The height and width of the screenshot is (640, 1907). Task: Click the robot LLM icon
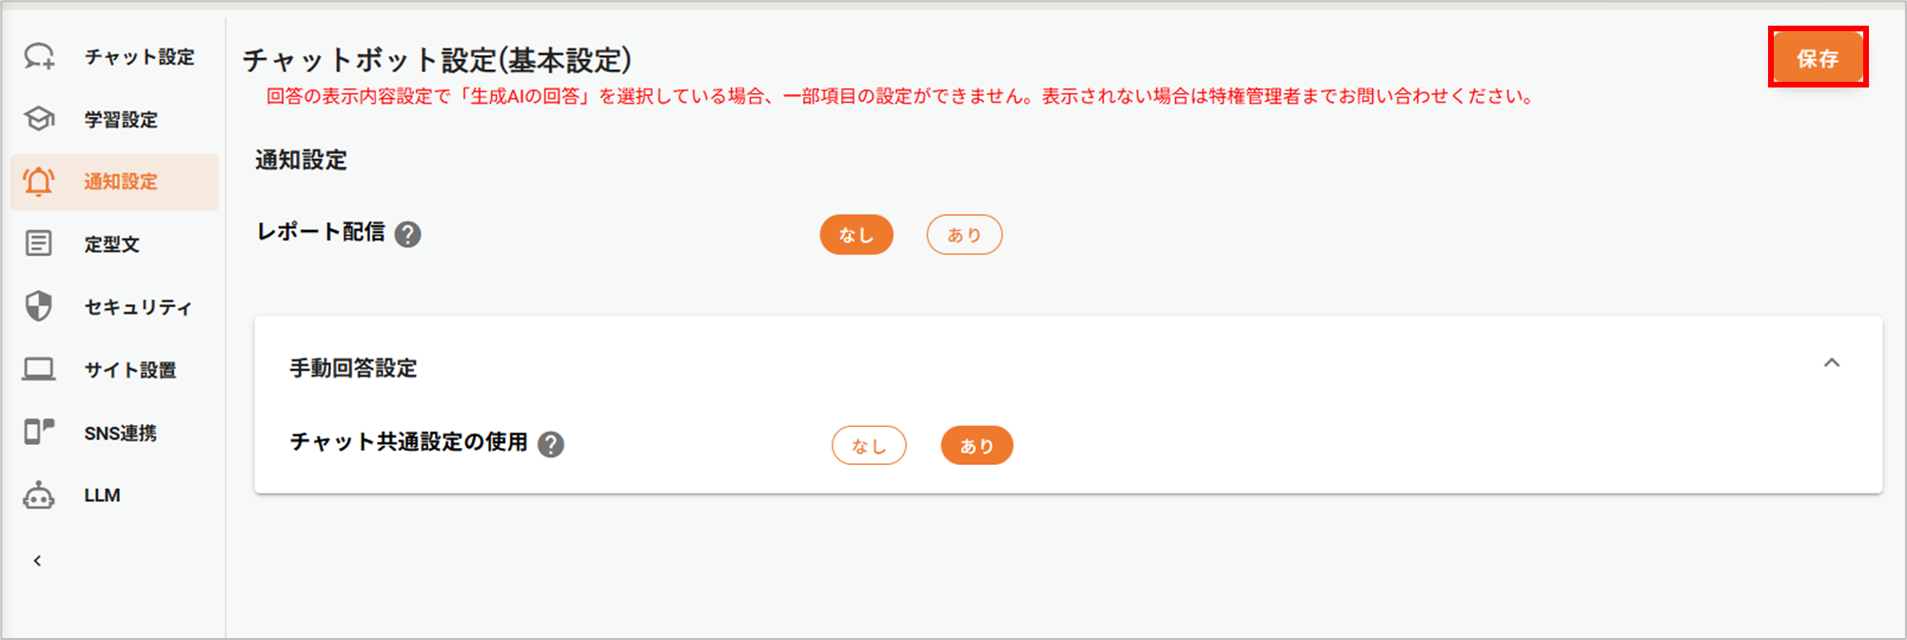(39, 495)
